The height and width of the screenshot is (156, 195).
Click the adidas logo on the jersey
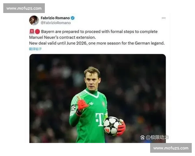[x=91, y=103]
